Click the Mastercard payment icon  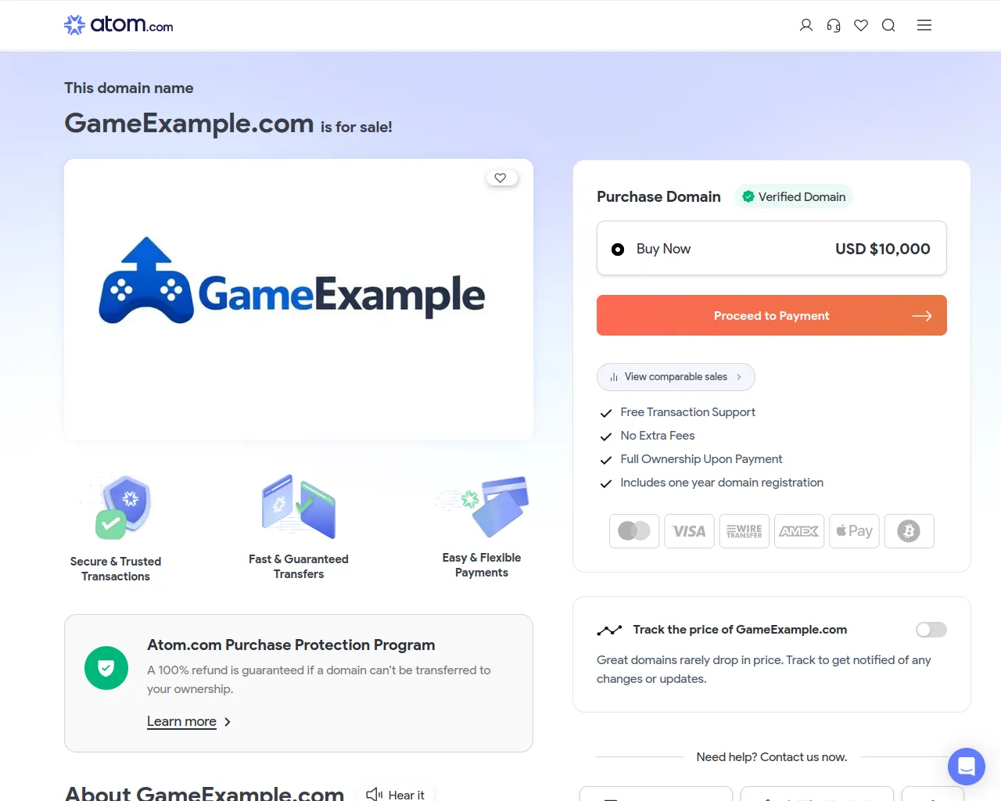[634, 531]
